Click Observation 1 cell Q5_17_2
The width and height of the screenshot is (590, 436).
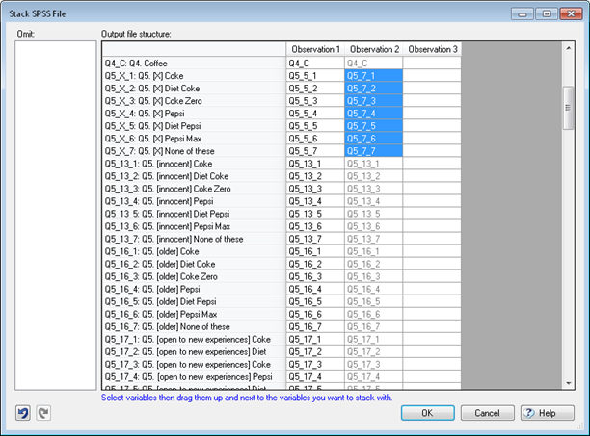pyautogui.click(x=315, y=352)
